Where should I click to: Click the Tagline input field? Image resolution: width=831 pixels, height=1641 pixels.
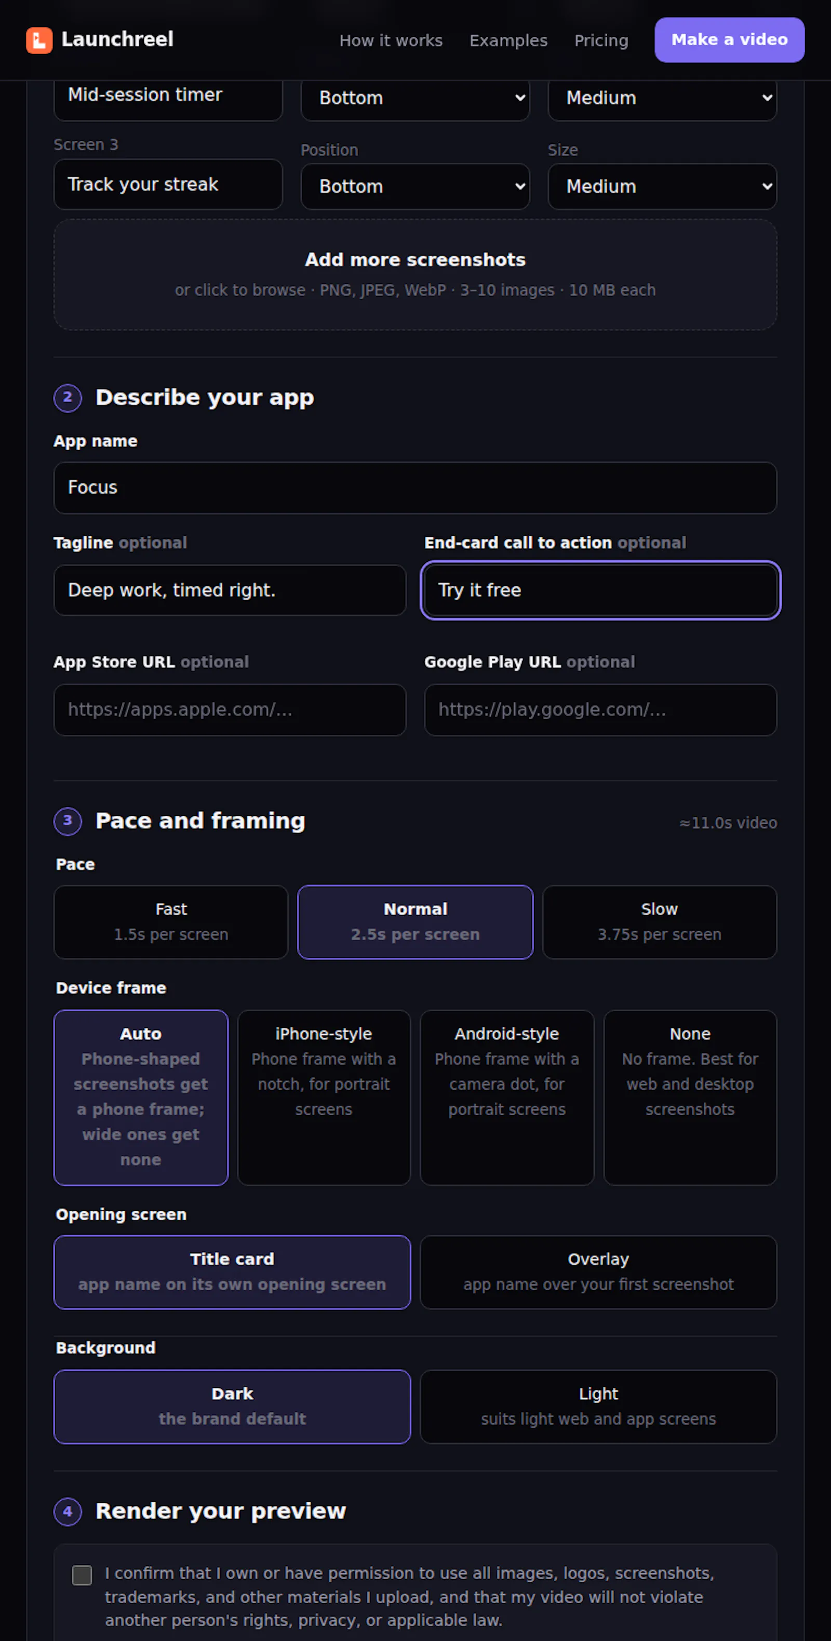(230, 590)
